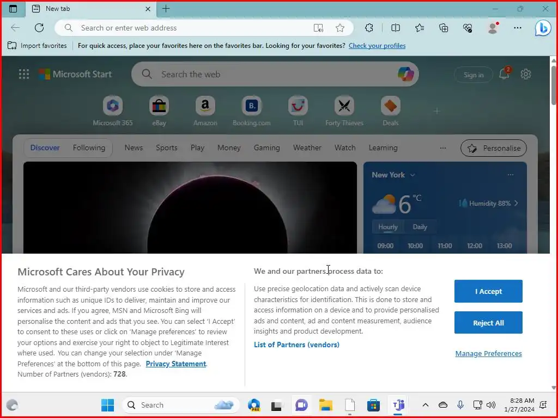Click Import favorites

tap(37, 46)
